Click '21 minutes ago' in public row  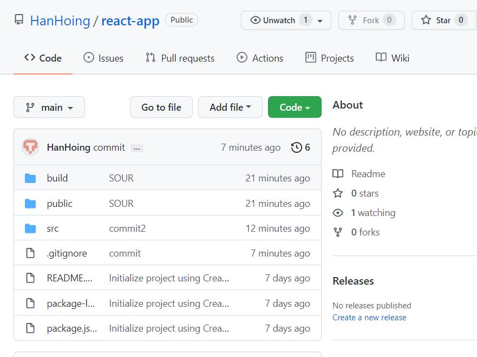(x=278, y=204)
